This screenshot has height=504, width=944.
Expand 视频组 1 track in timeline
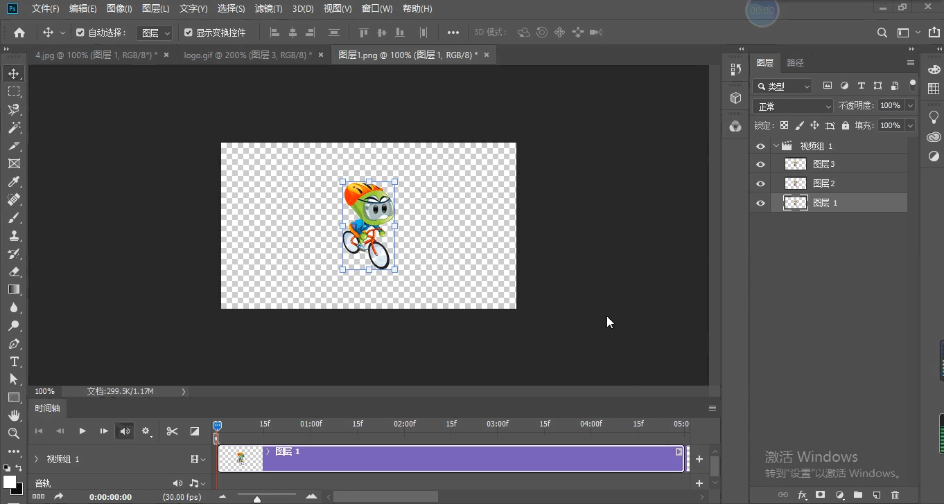tap(37, 459)
